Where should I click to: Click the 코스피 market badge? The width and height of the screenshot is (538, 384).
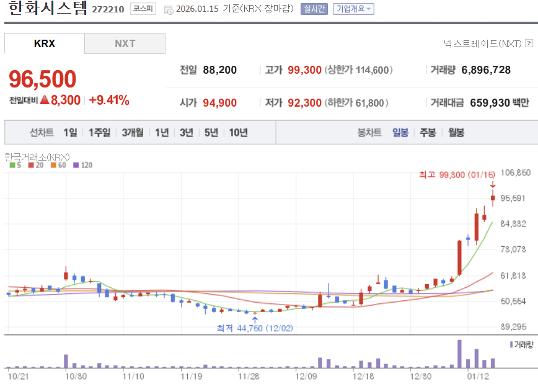point(143,9)
